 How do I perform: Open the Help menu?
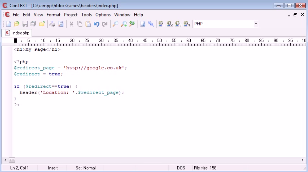138,15
